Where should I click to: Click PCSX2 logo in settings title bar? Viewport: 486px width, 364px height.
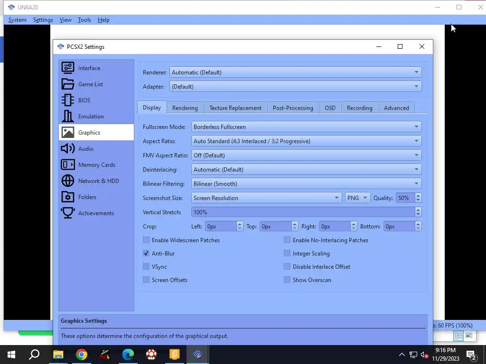pos(60,47)
